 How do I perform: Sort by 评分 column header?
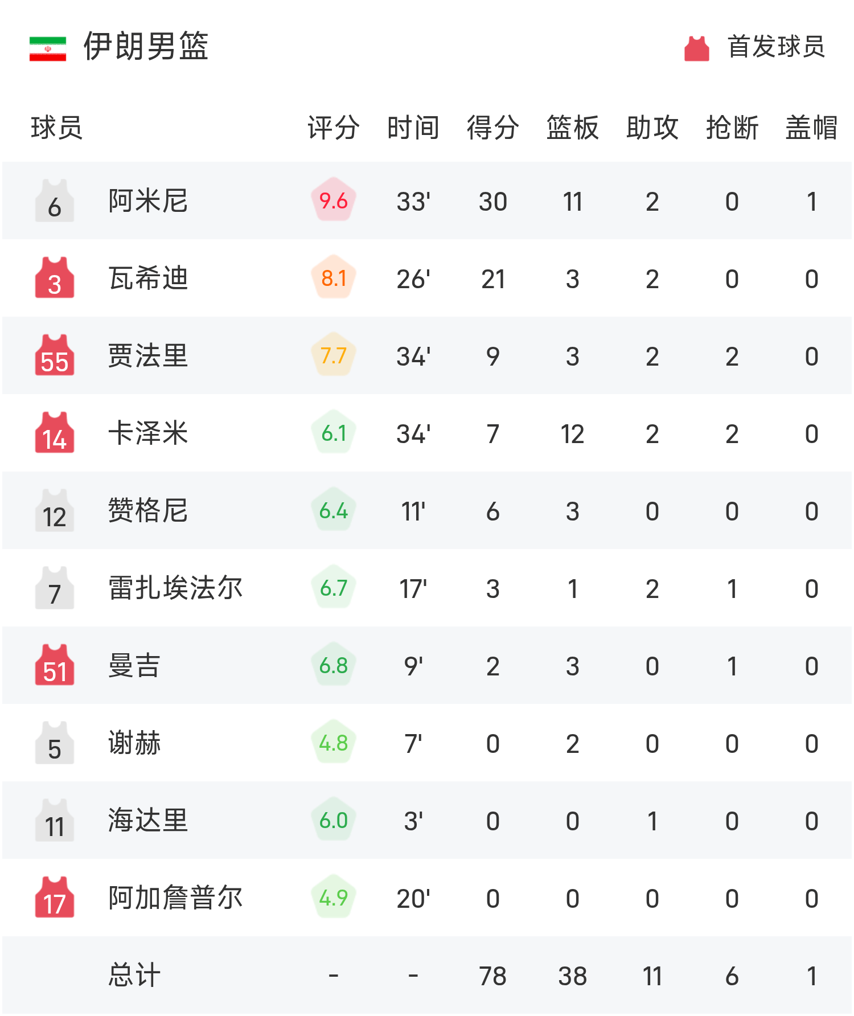click(x=334, y=128)
